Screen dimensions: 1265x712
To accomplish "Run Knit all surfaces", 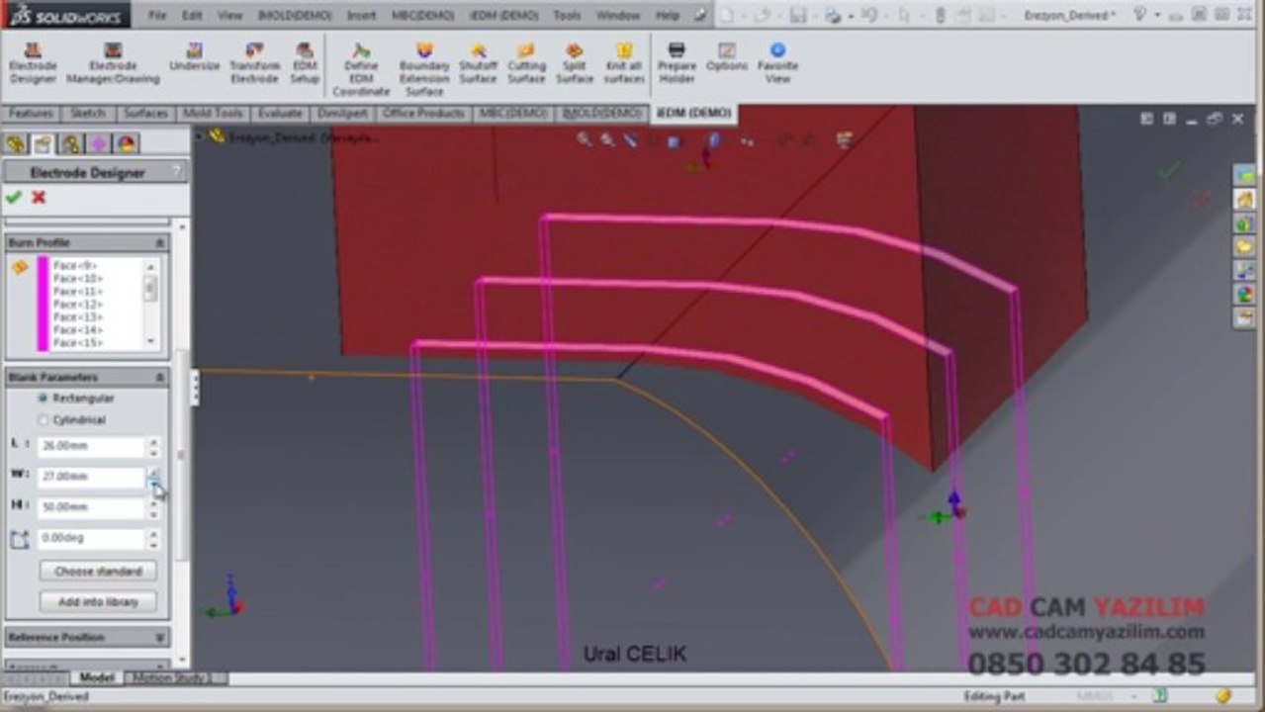I will pos(624,64).
